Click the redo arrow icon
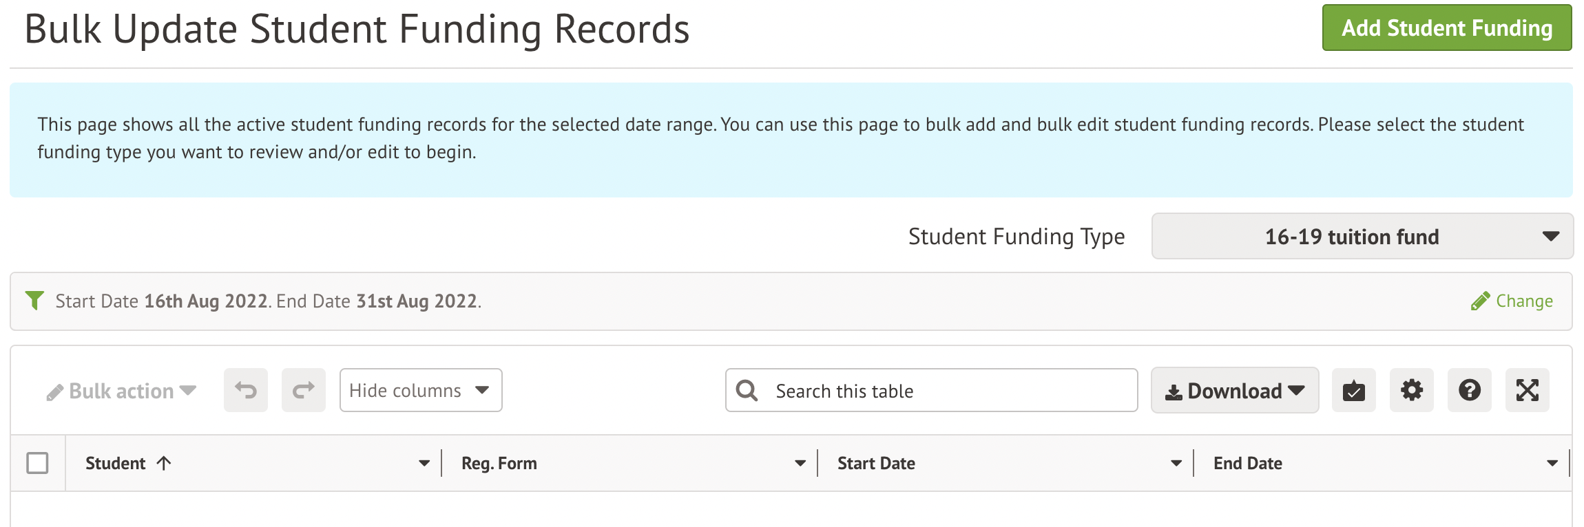The image size is (1584, 527). point(303,390)
